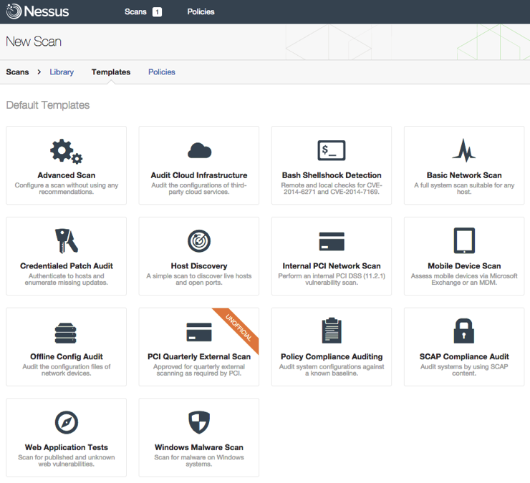Click the Bash Shellshock terminal icon
530x483 pixels.
(332, 150)
